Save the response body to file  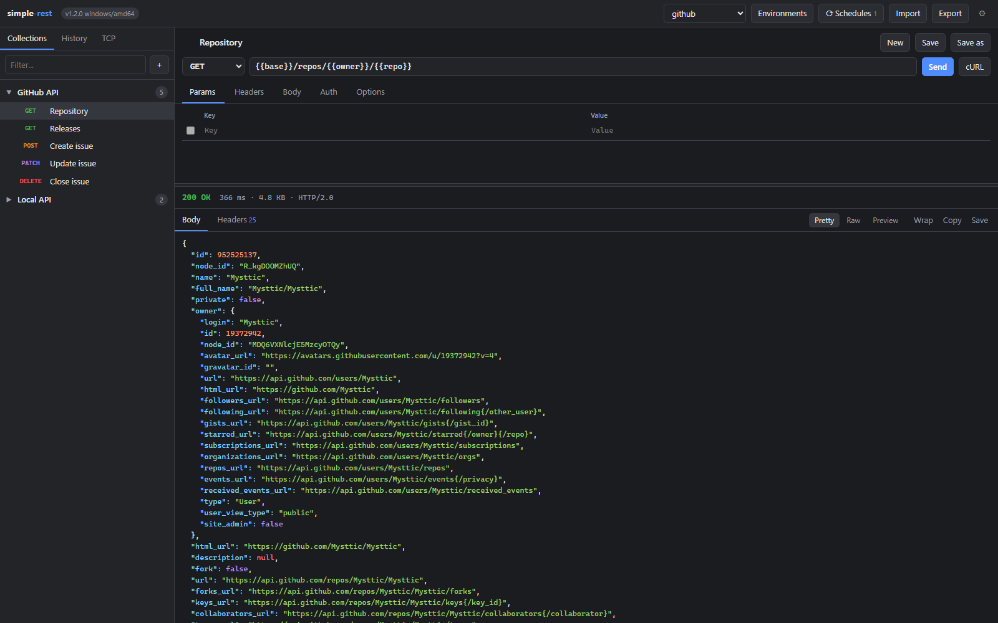979,221
